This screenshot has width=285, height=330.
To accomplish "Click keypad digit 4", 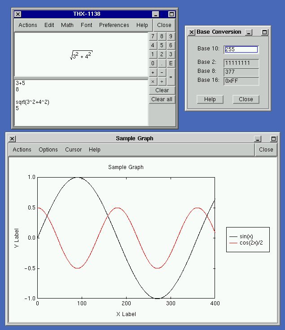I will click(153, 45).
